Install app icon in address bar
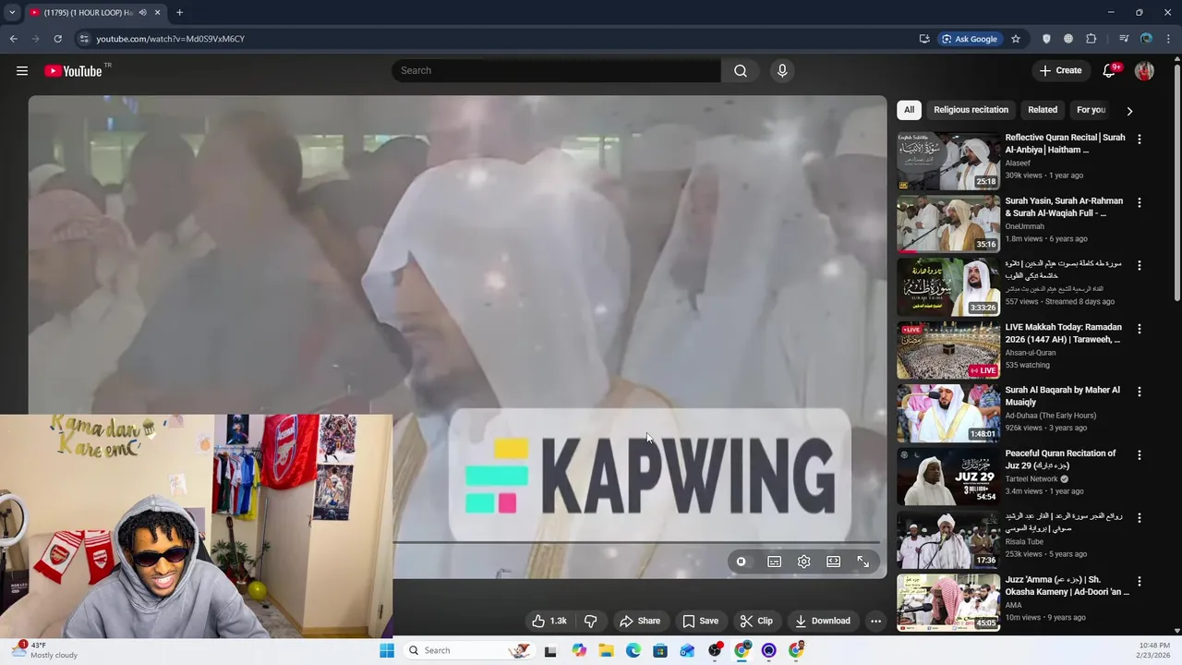 924,39
